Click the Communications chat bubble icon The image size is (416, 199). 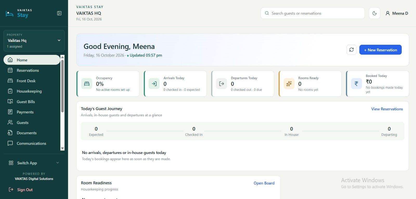coord(10,143)
